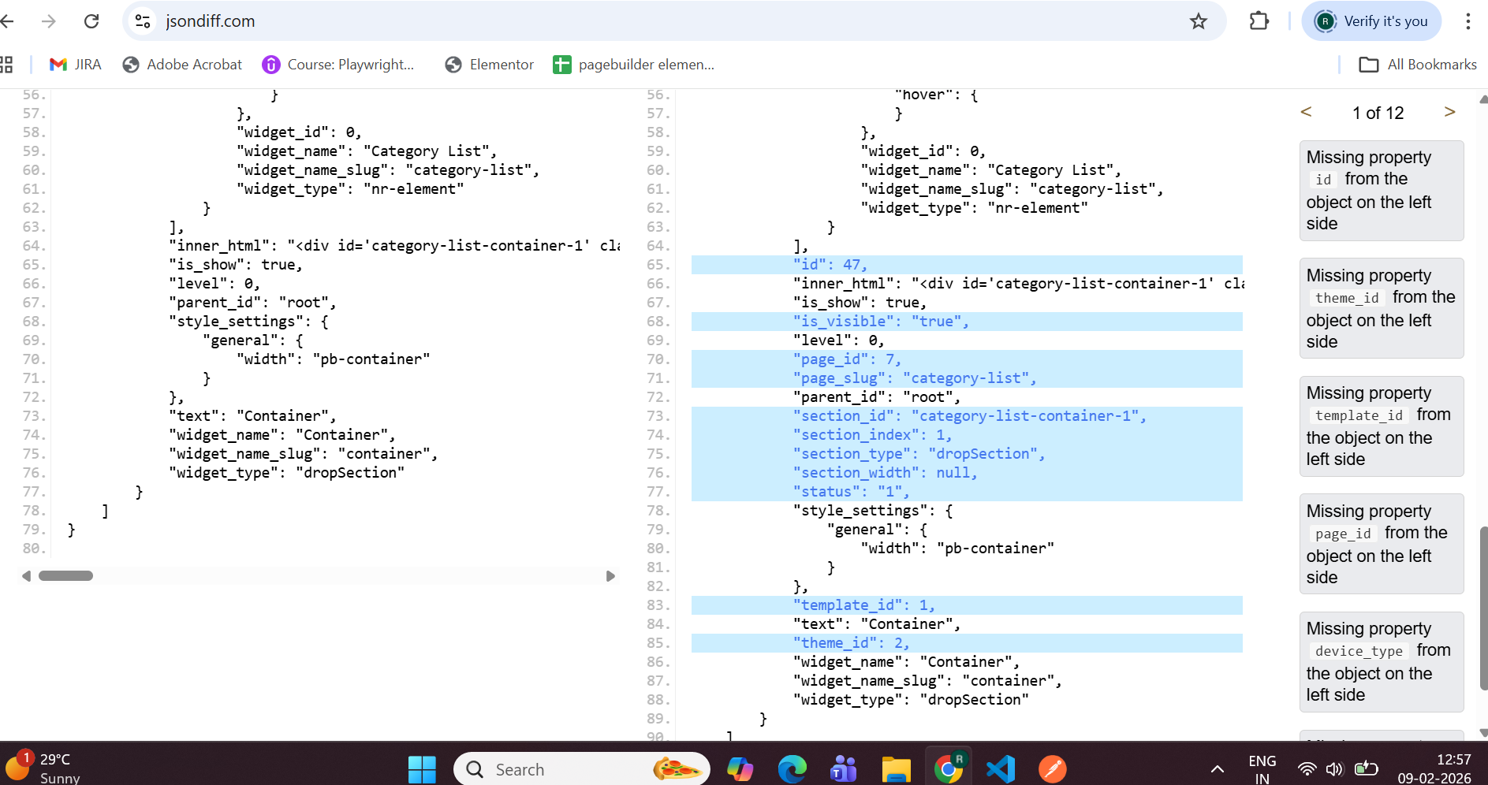Screen dimensions: 1488x785
Task: Click highlighted "section_index": 1 line
Action: [967, 435]
